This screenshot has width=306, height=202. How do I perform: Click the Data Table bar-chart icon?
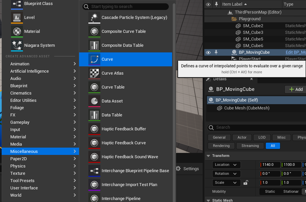pyautogui.click(x=94, y=115)
